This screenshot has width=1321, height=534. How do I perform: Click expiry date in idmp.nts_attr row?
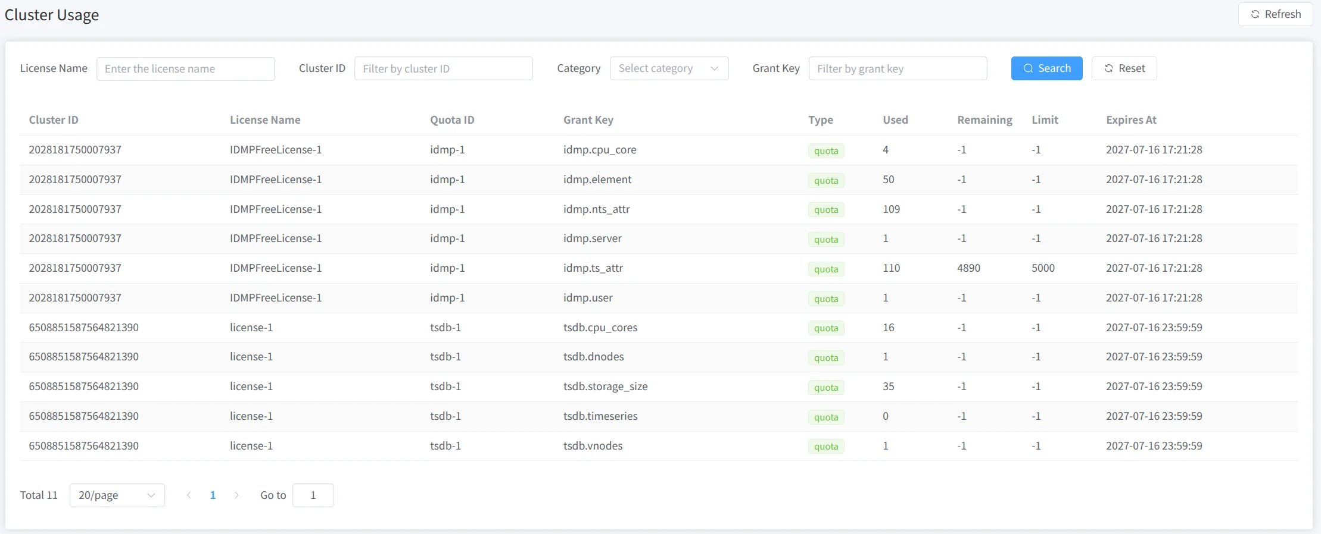1154,209
